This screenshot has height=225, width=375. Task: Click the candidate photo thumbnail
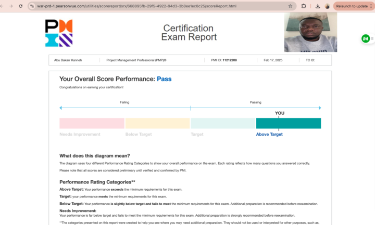[x=310, y=32]
